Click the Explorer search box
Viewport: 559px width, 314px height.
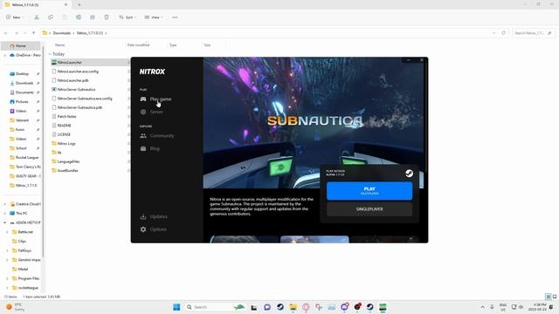[x=533, y=33]
